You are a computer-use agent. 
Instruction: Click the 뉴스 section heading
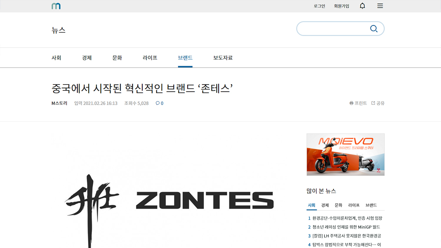[58, 30]
